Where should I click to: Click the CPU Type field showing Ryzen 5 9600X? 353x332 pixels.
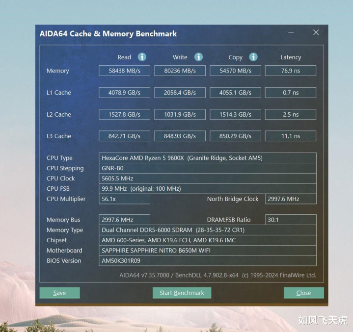point(208,158)
